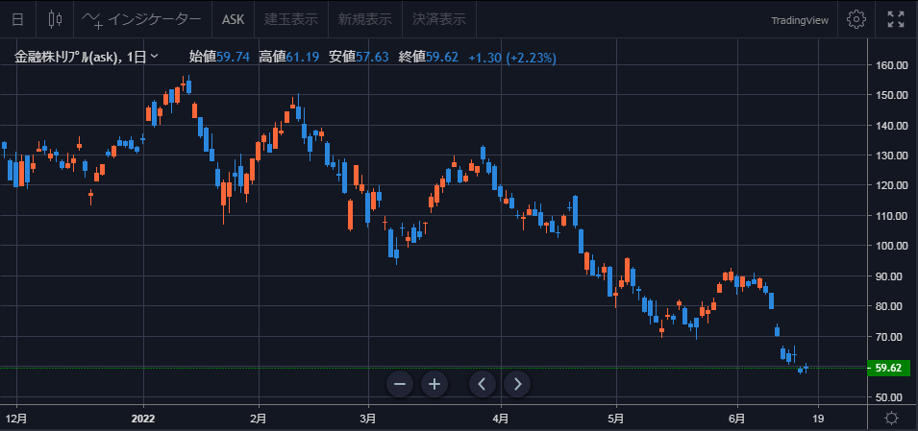Zoom out with the minus button
918x431 pixels.
400,384
